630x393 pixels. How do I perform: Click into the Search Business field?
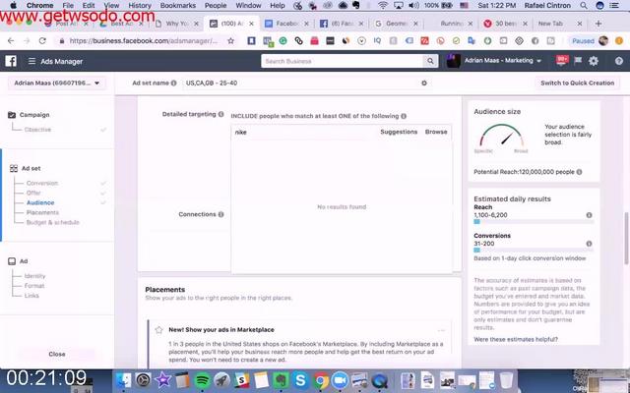[x=343, y=61]
